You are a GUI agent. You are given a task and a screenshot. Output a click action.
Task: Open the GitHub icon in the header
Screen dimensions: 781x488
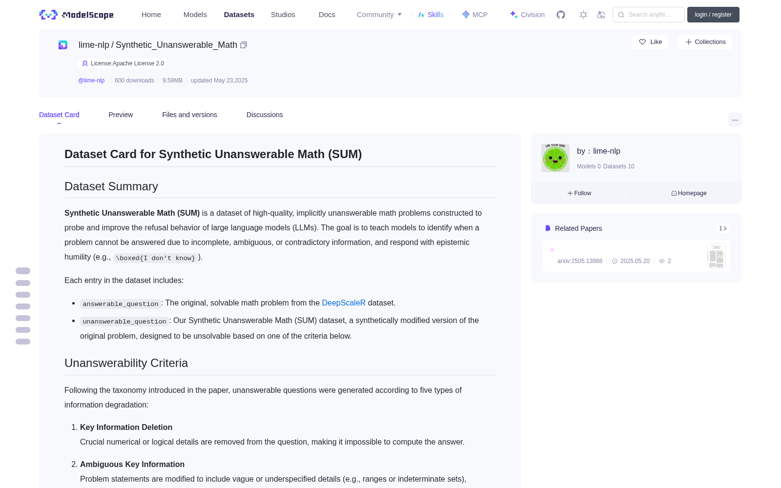point(561,15)
